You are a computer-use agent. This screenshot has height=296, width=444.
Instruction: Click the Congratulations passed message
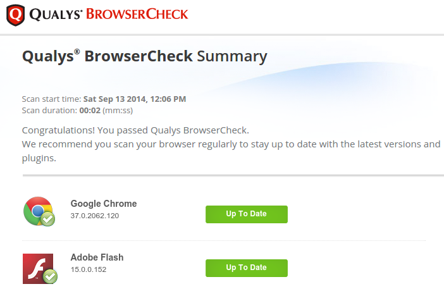pos(135,130)
